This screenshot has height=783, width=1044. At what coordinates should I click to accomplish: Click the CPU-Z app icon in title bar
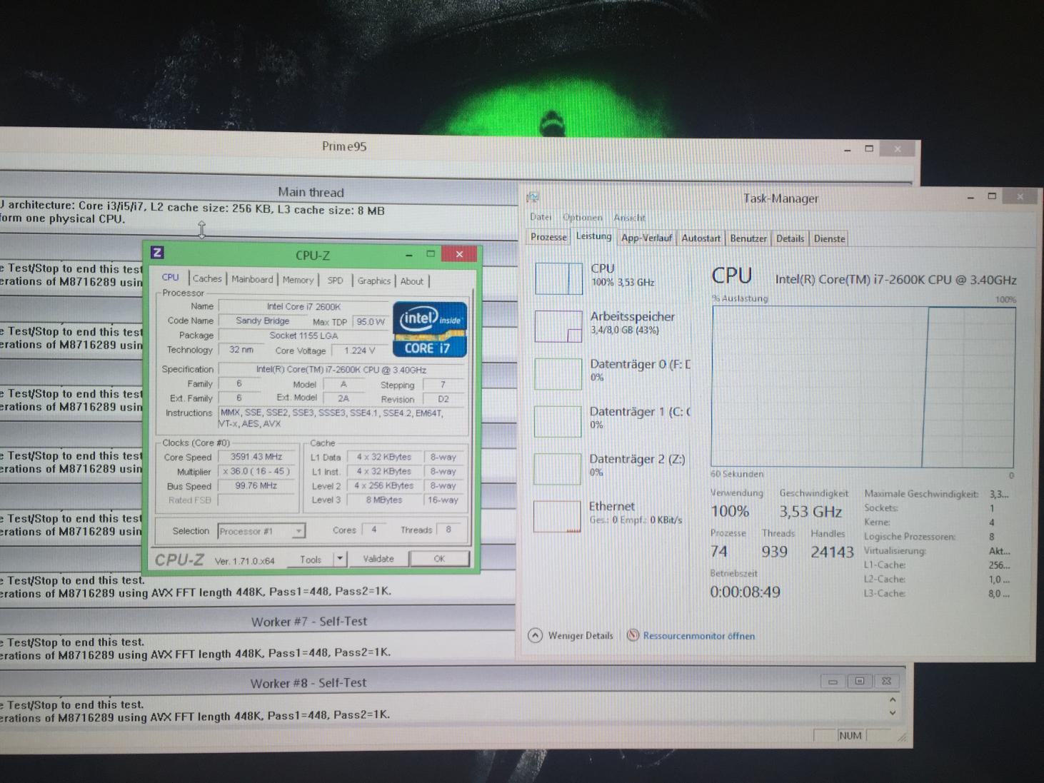pyautogui.click(x=158, y=253)
